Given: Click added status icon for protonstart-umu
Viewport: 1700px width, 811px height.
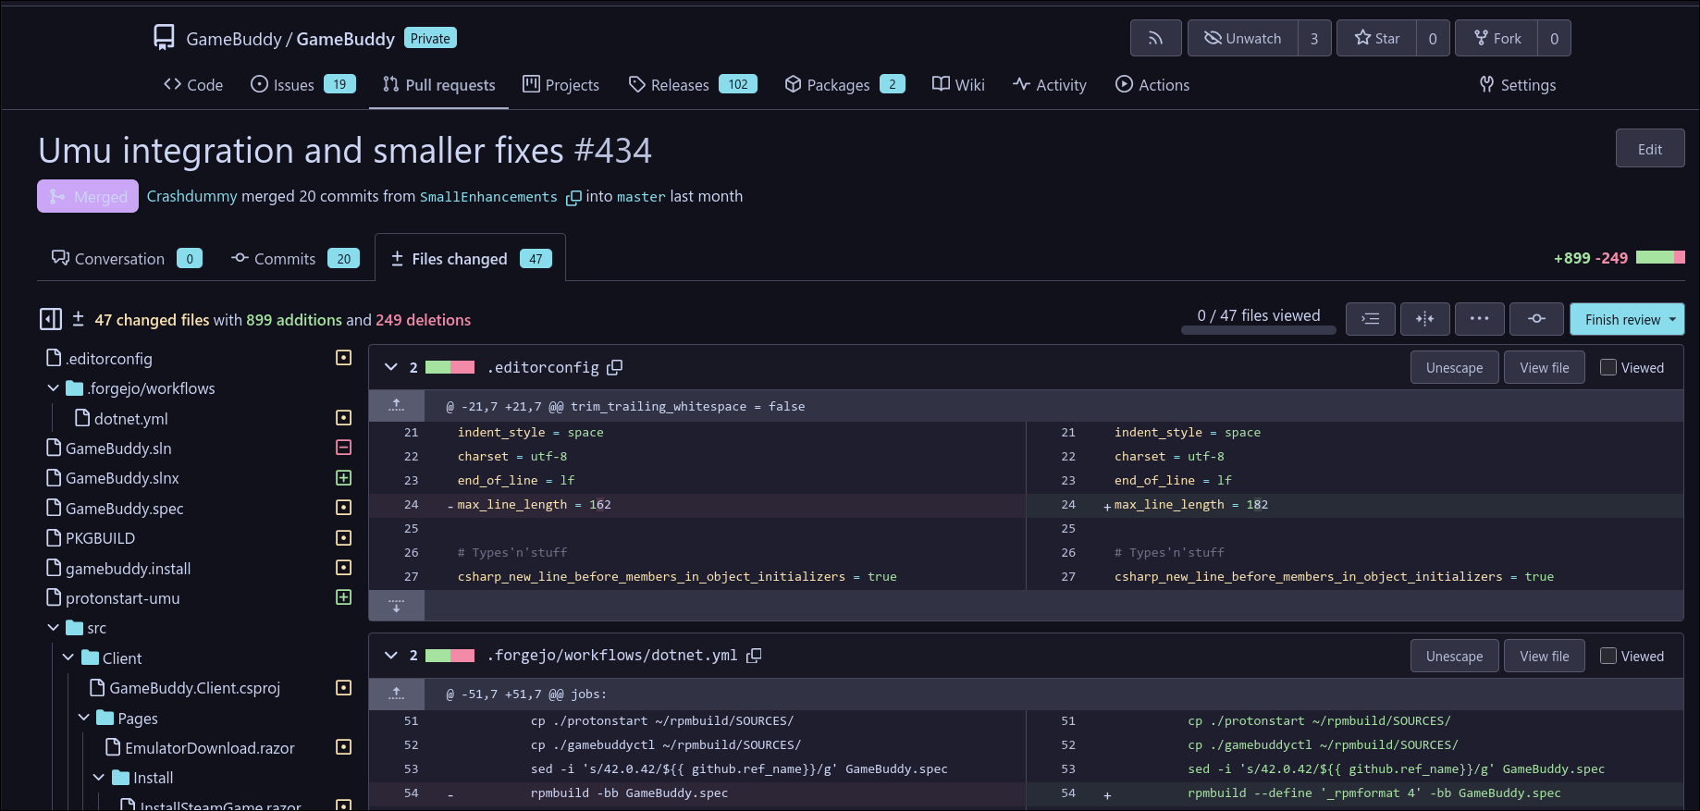Looking at the screenshot, I should (x=343, y=597).
